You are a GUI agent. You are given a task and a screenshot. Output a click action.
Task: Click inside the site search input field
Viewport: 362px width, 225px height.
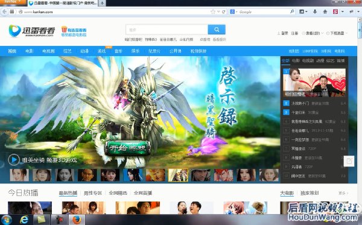(167, 30)
